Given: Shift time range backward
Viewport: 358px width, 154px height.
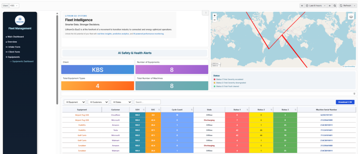Looking at the screenshot, I should (302, 6).
